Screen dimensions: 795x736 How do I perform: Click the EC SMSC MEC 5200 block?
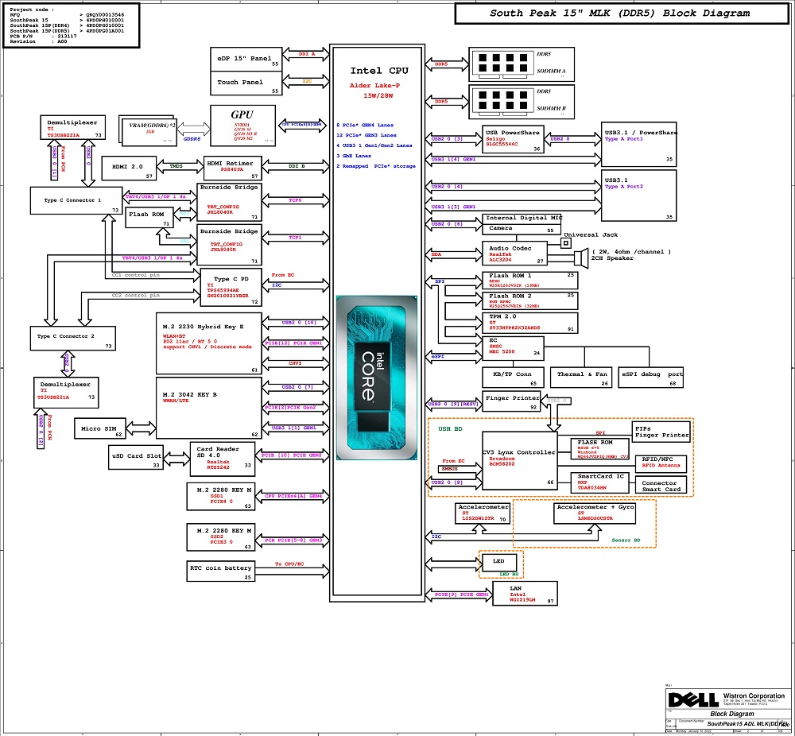click(513, 349)
